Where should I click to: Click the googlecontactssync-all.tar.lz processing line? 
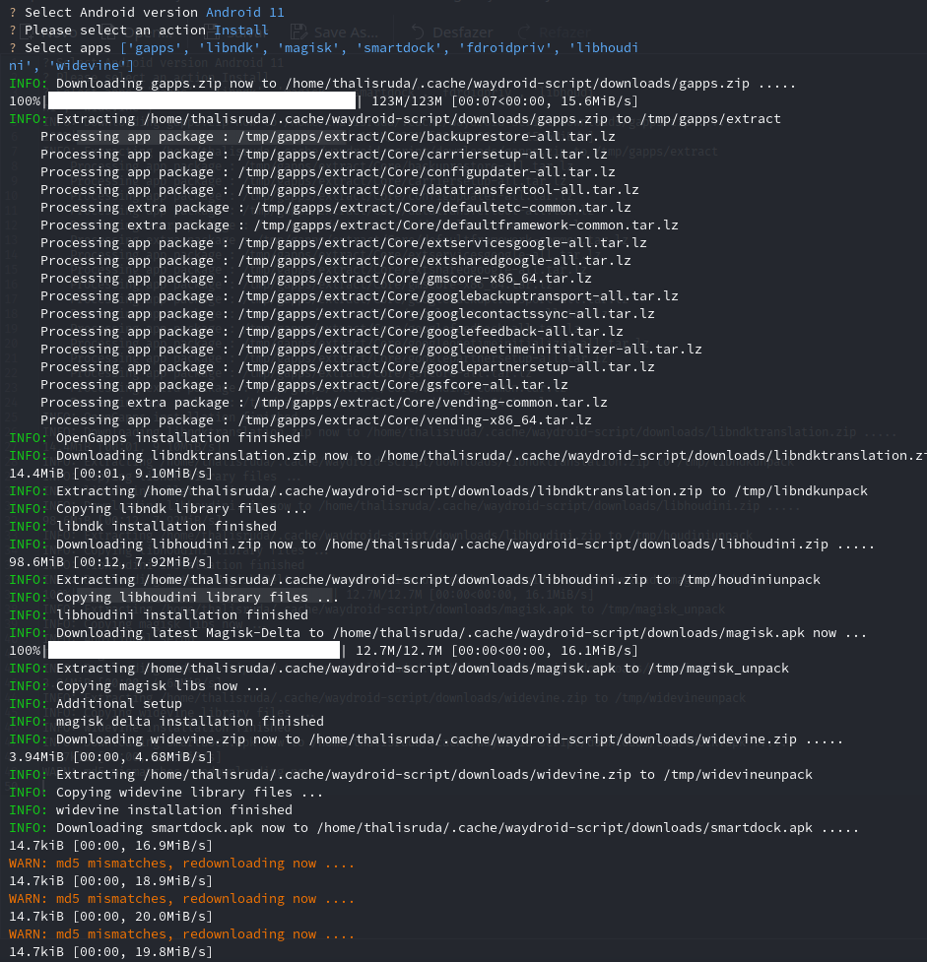[348, 315]
